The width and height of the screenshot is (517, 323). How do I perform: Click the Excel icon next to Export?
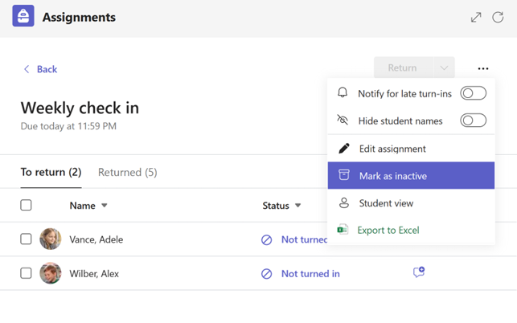pos(343,230)
